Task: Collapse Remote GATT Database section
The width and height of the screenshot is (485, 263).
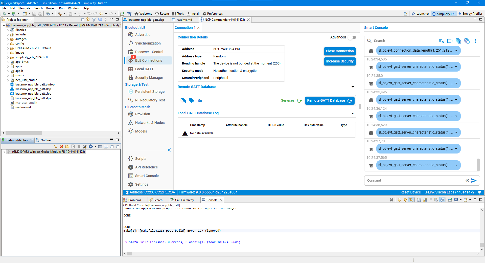Action: point(353,87)
